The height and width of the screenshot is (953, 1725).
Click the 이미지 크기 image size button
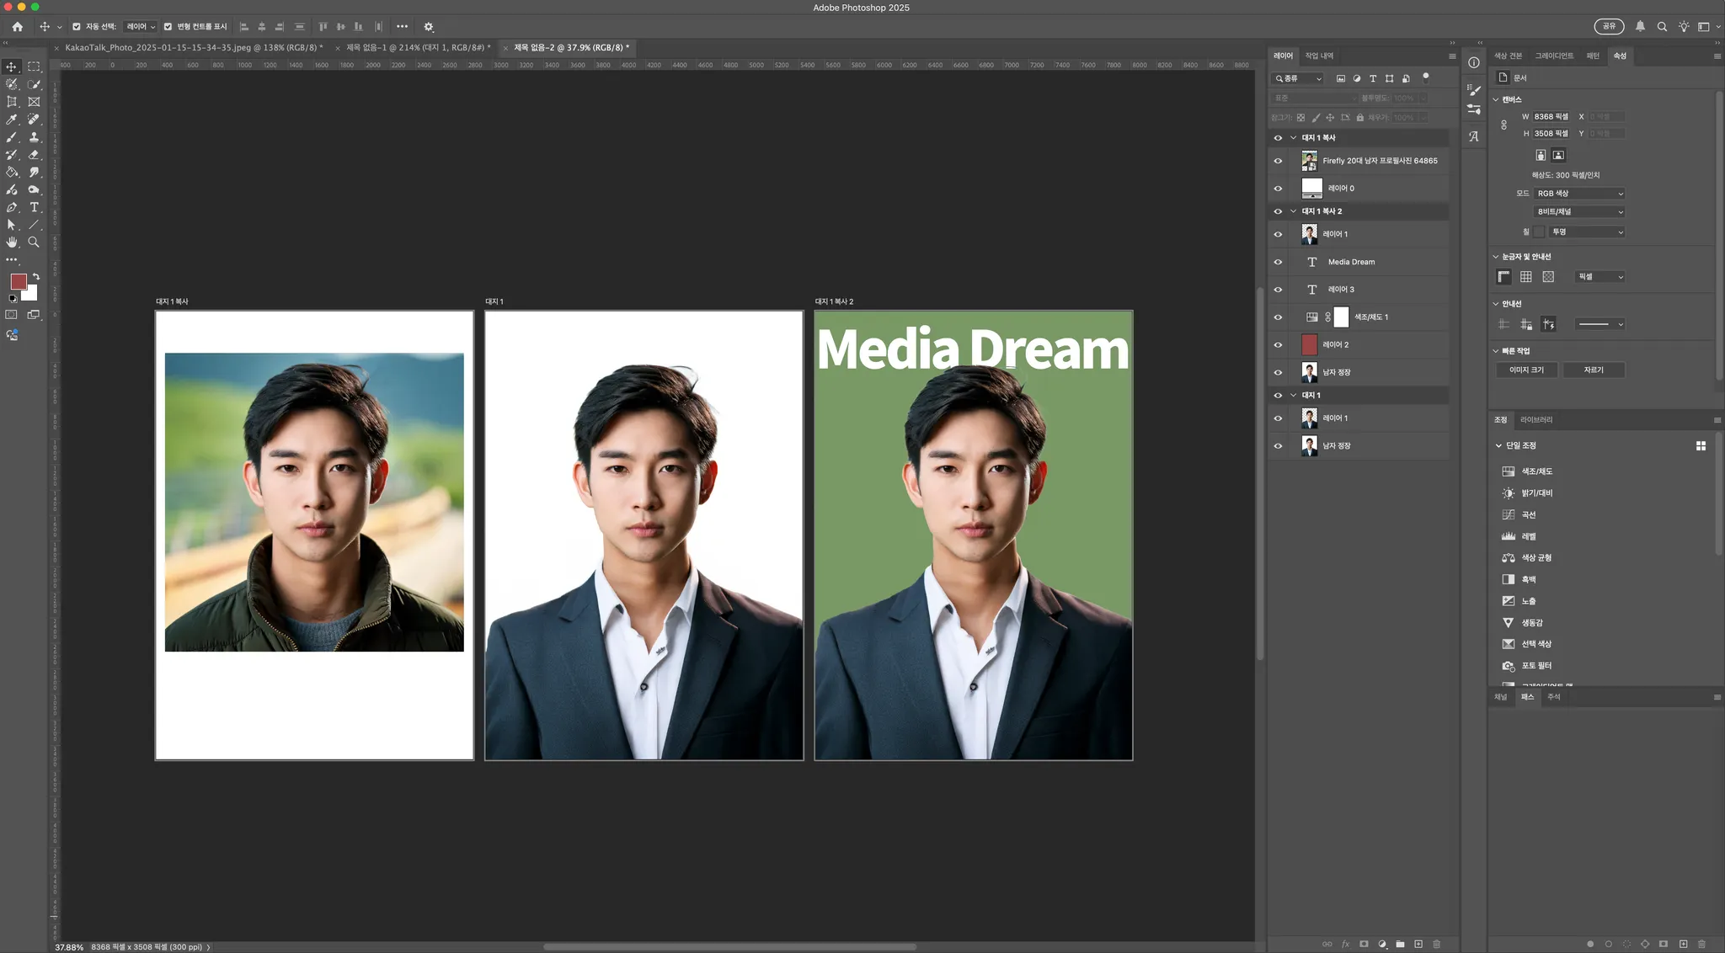click(1526, 370)
